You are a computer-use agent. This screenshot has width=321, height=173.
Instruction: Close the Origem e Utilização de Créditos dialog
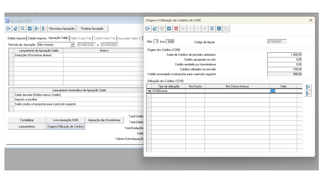[x=311, y=20]
